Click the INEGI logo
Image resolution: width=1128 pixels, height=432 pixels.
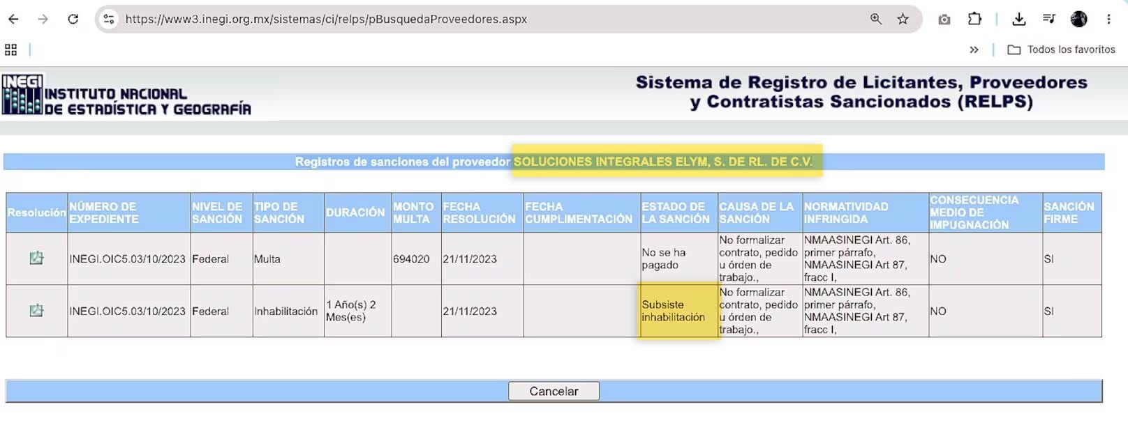point(126,94)
